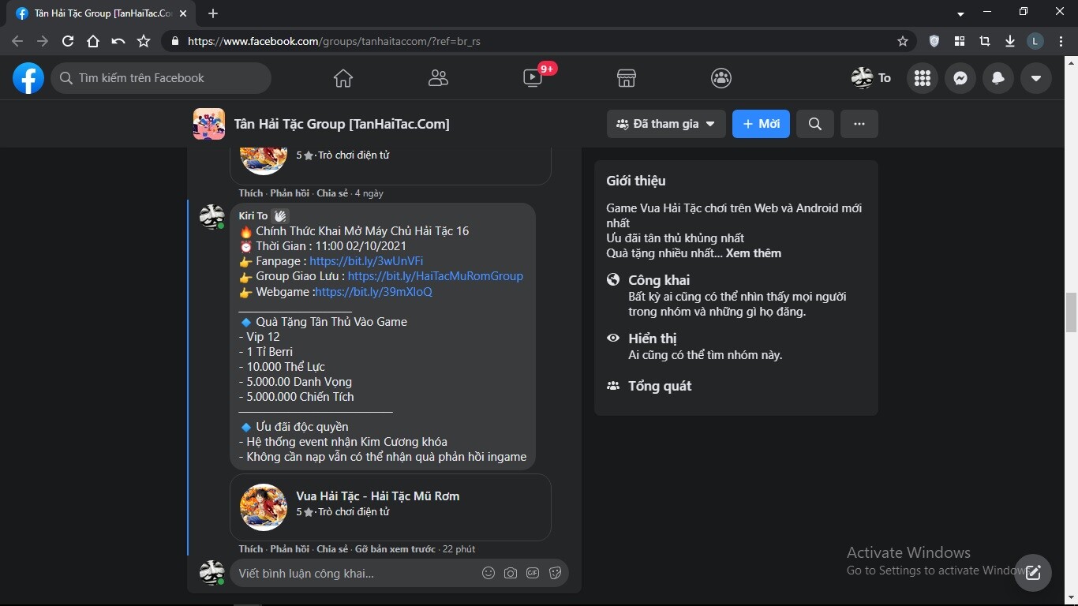Click the Hiển thị visibility heading
This screenshot has height=606, width=1078.
pos(653,339)
